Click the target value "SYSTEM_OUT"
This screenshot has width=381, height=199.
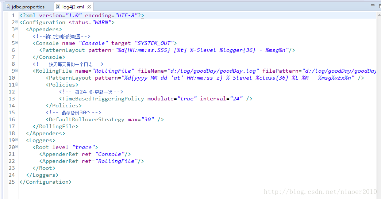tap(154, 43)
